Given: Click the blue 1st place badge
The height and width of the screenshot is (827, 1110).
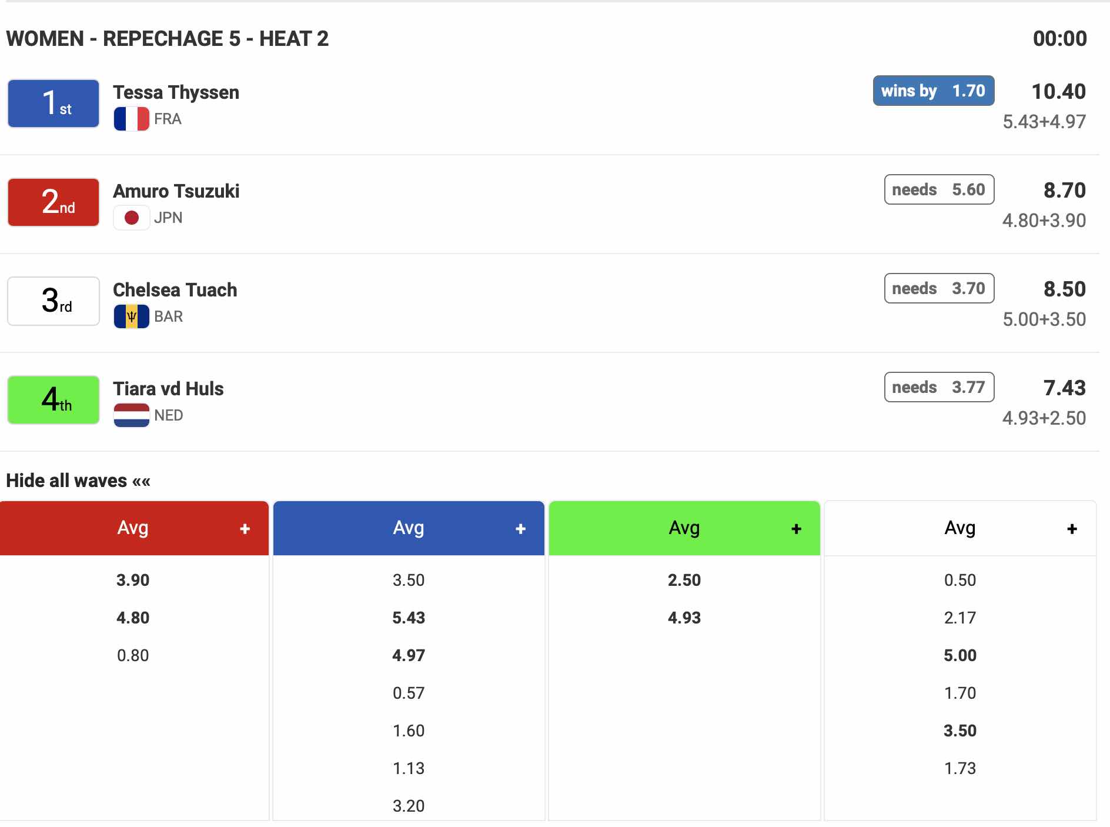Looking at the screenshot, I should pyautogui.click(x=54, y=104).
